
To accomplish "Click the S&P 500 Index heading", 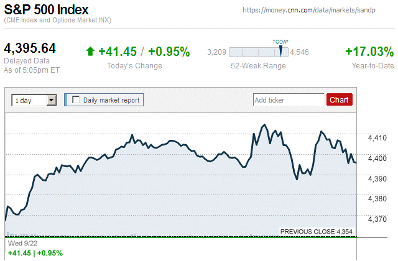I will pyautogui.click(x=47, y=11).
